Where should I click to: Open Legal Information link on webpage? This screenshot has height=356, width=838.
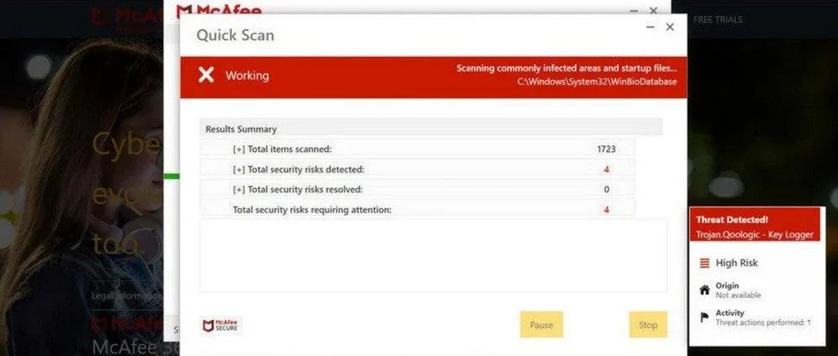pos(127,296)
